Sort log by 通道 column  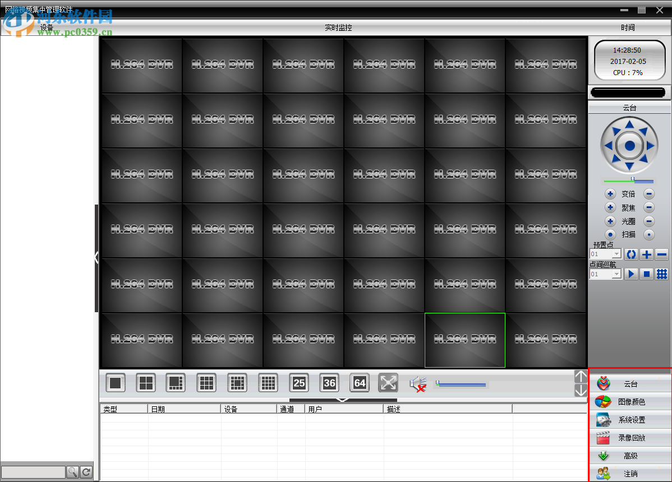point(291,409)
